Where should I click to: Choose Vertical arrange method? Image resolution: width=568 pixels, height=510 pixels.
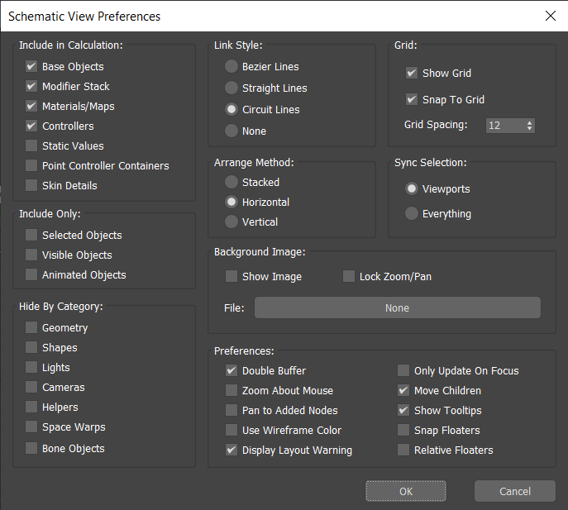pos(231,222)
